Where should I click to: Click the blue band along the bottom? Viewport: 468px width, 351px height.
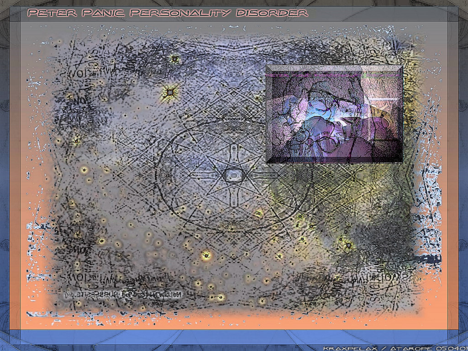click(x=233, y=337)
